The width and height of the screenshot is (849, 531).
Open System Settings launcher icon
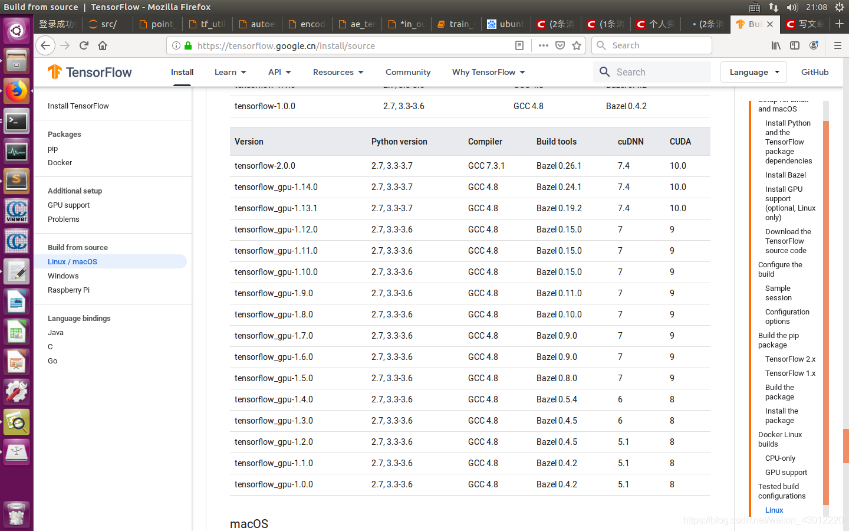coord(17,393)
